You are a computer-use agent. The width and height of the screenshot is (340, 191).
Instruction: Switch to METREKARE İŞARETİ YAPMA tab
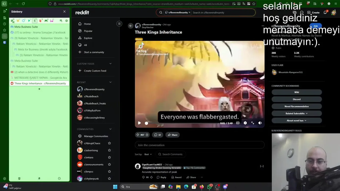(x=39, y=78)
